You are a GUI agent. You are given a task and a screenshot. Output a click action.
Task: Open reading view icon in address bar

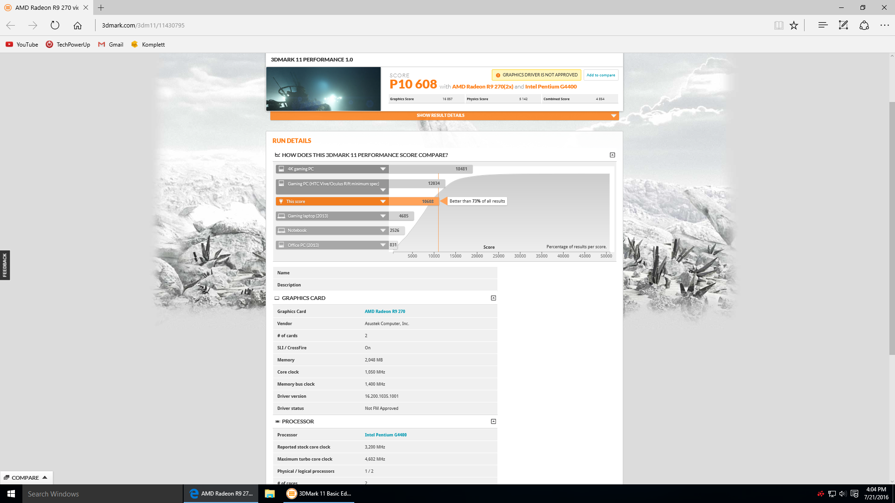click(778, 25)
